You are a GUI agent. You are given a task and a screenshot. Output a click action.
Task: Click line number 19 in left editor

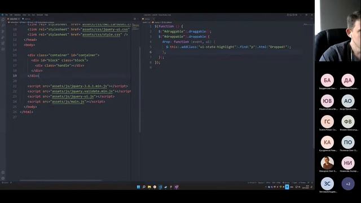15,76
